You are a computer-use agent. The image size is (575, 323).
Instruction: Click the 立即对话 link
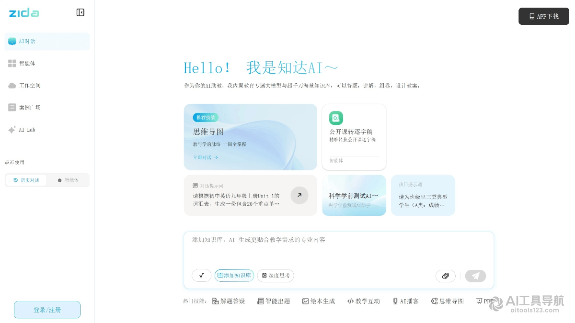(206, 157)
